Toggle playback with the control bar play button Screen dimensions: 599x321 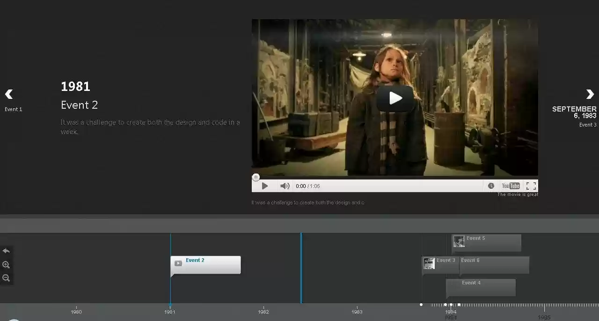tap(265, 186)
